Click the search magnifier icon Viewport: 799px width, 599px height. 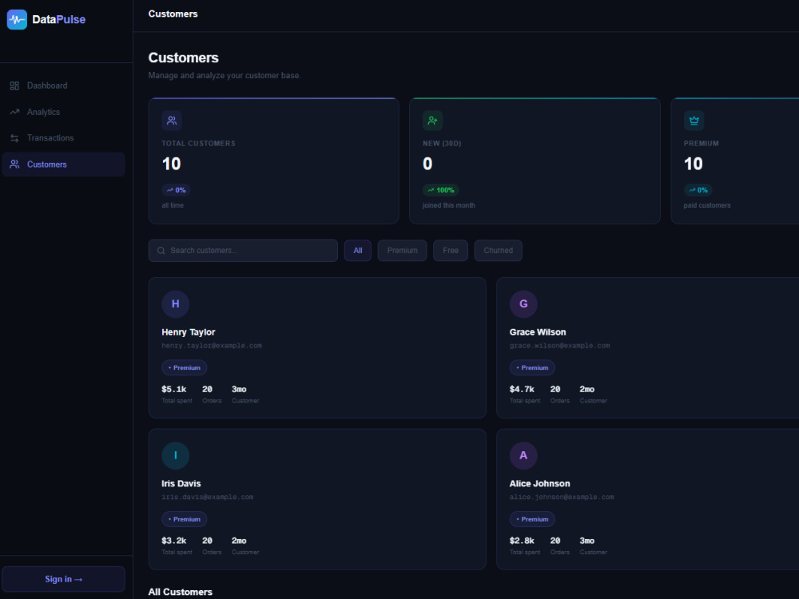(161, 251)
